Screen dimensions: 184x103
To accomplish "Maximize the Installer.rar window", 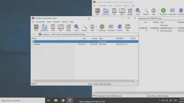I will (x=129, y=18).
